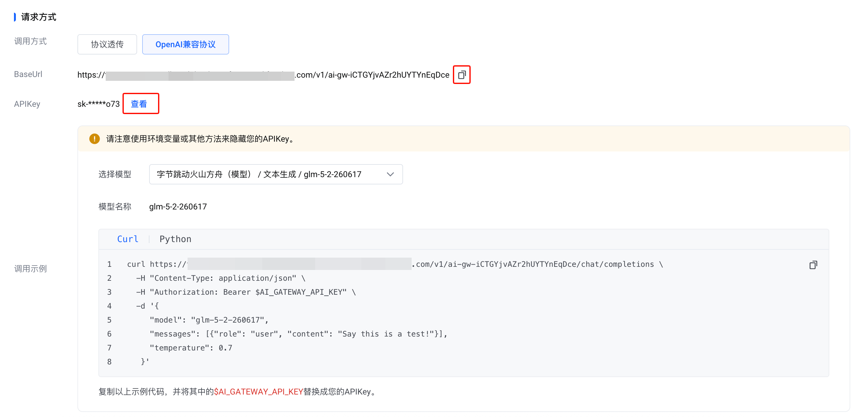Image resolution: width=855 pixels, height=417 pixels.
Task: Click the masked API key sk-*****o73
Action: [x=99, y=104]
